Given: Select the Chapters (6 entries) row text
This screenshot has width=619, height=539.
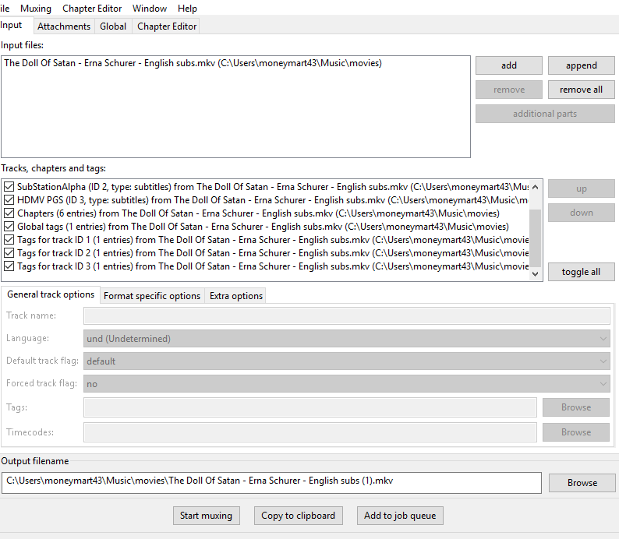Looking at the screenshot, I should click(x=258, y=213).
